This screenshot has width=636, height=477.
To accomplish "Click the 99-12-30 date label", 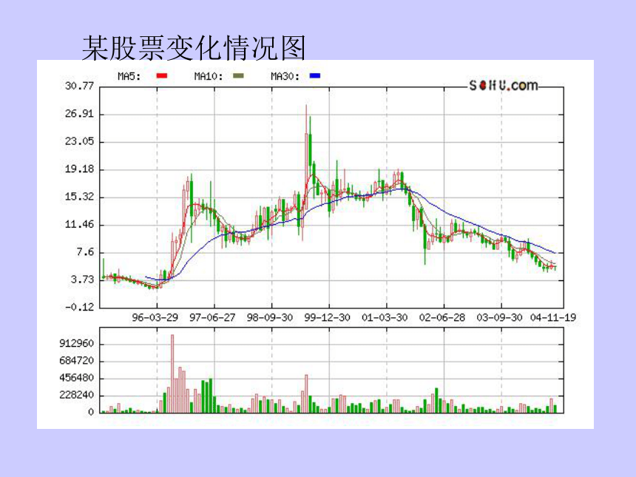I will (x=328, y=317).
